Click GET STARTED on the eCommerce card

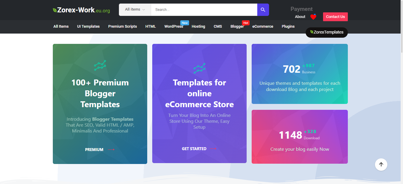[194, 149]
